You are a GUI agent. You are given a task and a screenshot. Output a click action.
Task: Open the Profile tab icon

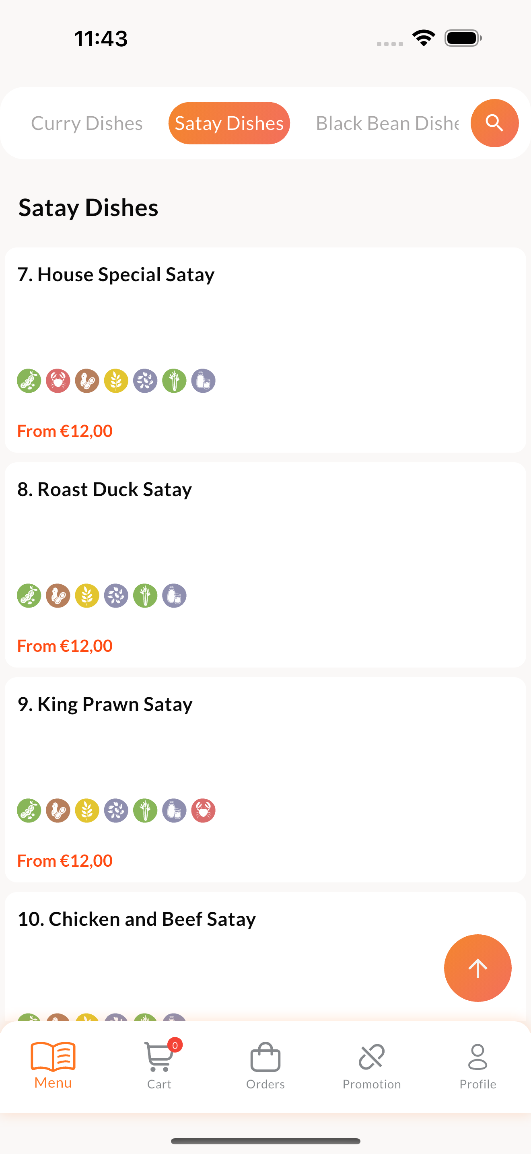[478, 1056]
